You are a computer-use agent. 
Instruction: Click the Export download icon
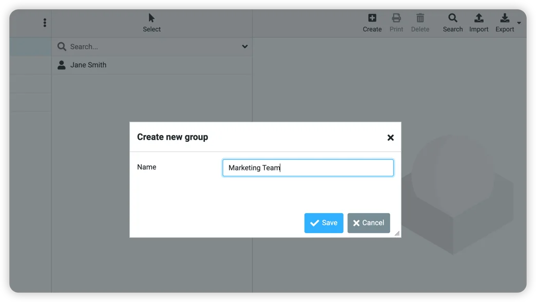pos(504,18)
